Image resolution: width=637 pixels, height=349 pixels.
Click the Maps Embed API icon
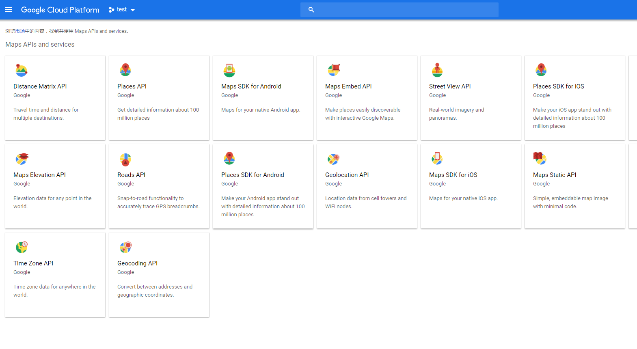pyautogui.click(x=334, y=70)
